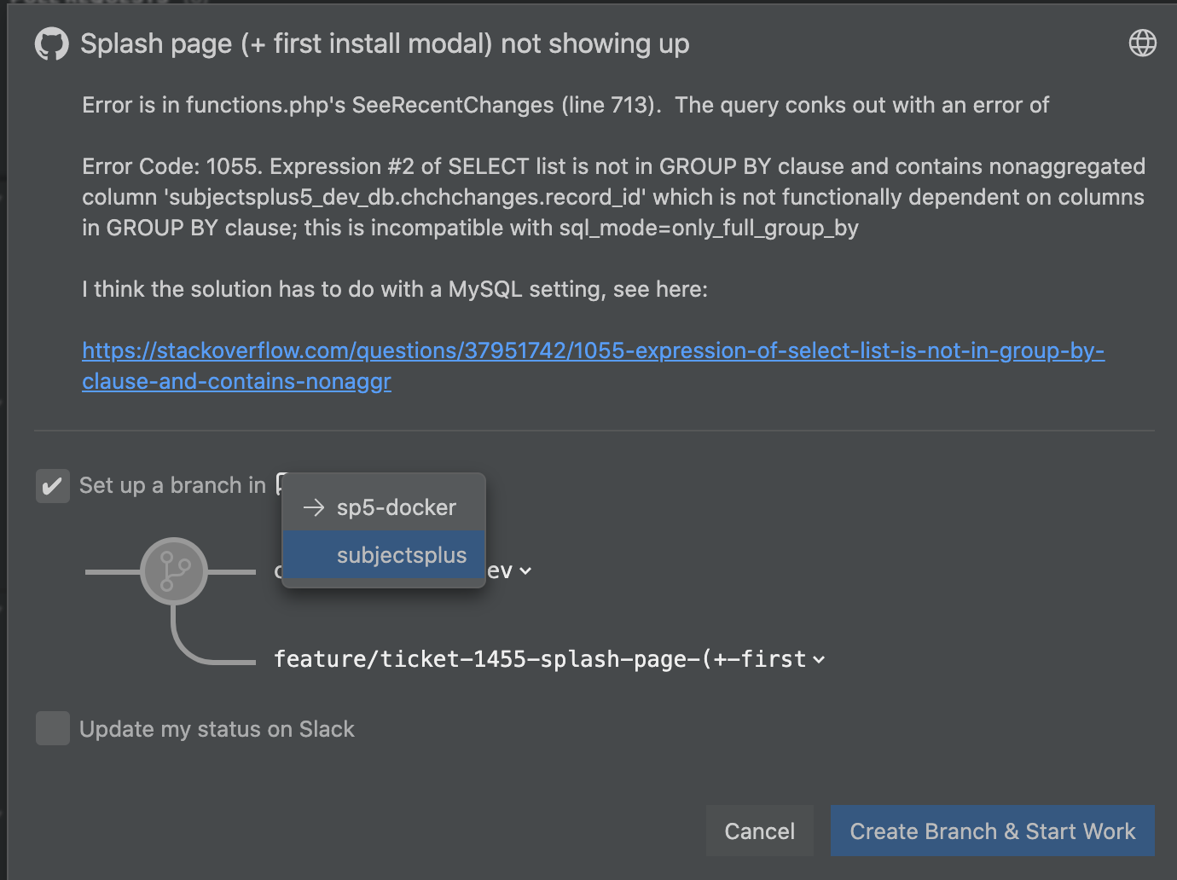
Task: Click the Cancel button
Action: coord(759,831)
